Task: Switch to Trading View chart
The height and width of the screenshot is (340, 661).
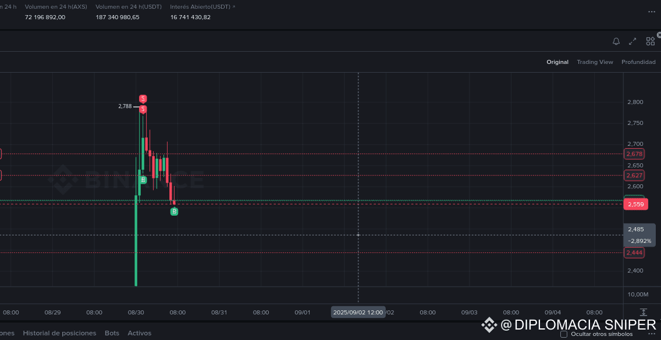Action: (x=595, y=62)
